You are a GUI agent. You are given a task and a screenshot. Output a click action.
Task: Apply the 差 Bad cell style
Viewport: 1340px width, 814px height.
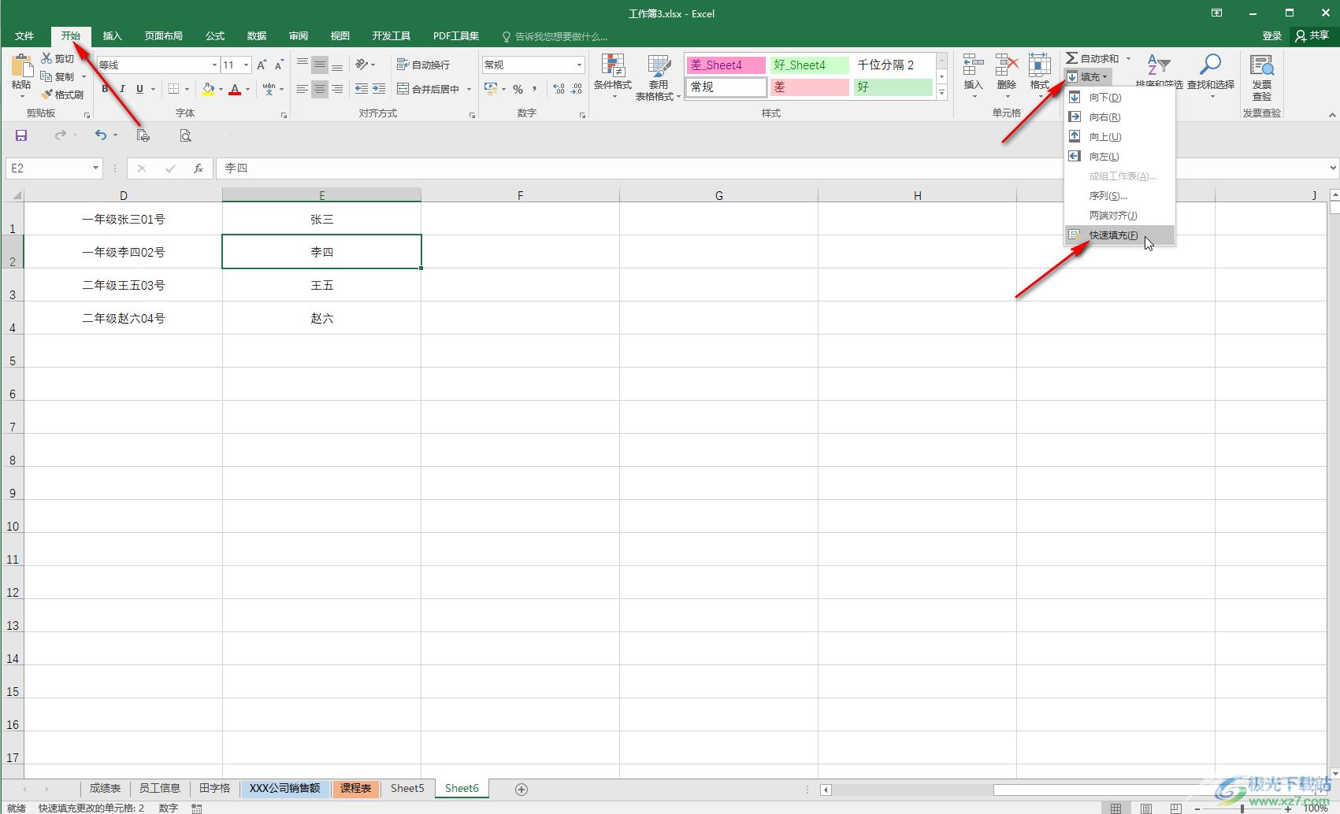pos(809,87)
